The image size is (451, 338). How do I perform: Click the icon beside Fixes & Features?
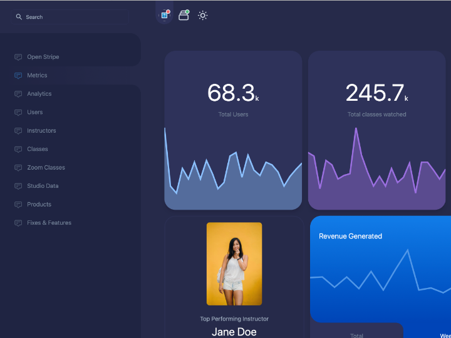pos(18,223)
